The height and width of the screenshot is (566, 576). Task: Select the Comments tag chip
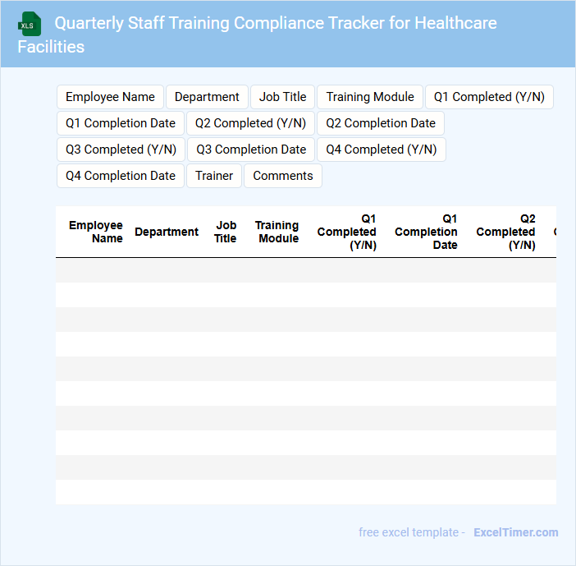[x=283, y=176]
